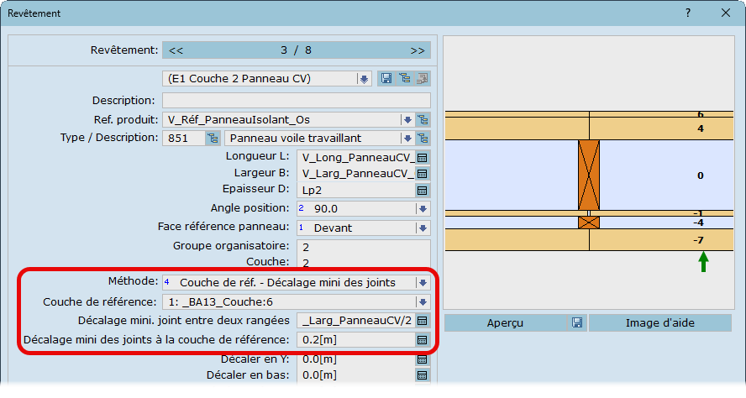Expand the Méthode dropdown
Image resolution: width=746 pixels, height=398 pixels.
(x=423, y=283)
